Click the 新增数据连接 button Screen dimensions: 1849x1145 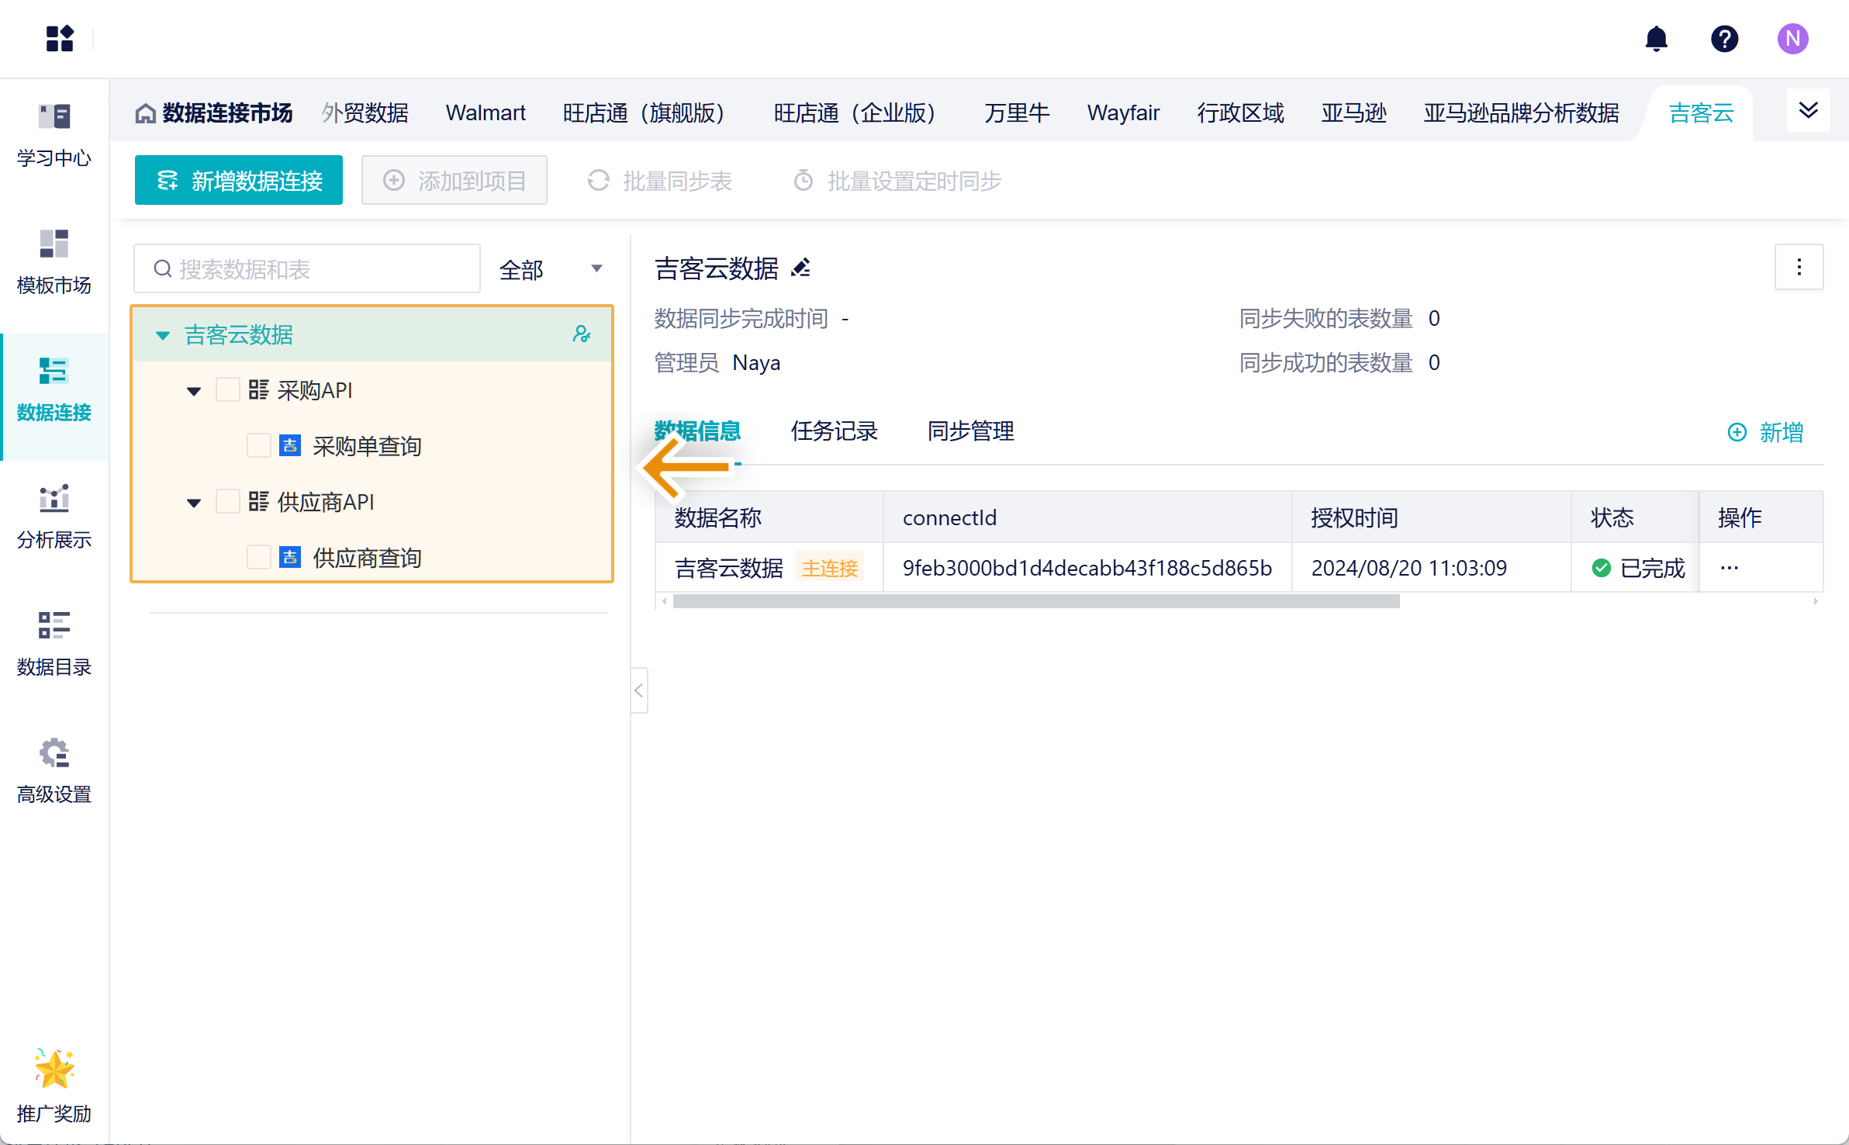tap(239, 181)
